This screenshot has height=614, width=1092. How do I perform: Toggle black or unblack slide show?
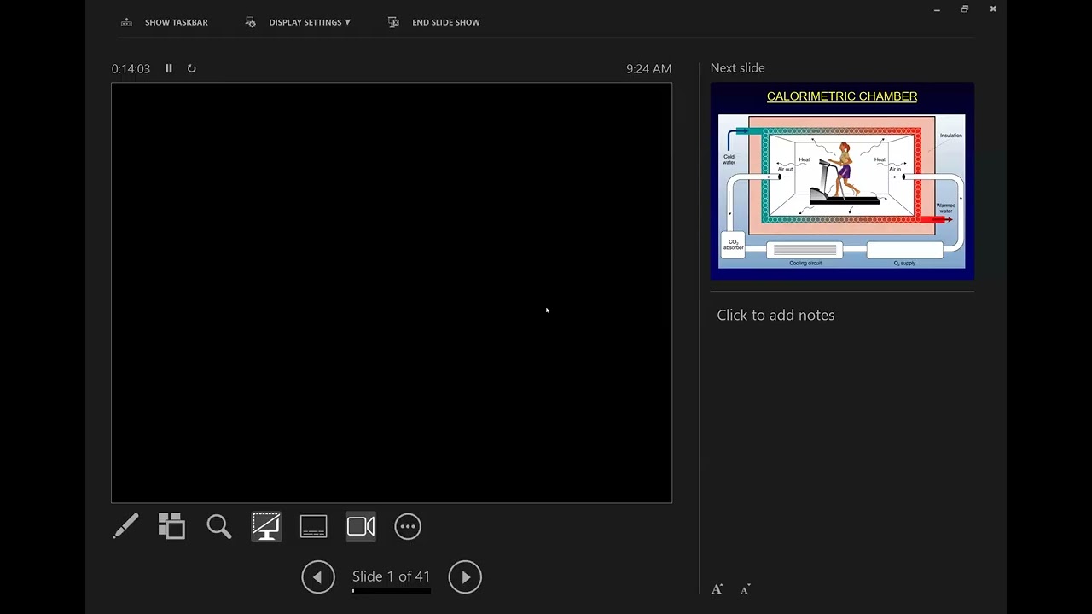266,526
